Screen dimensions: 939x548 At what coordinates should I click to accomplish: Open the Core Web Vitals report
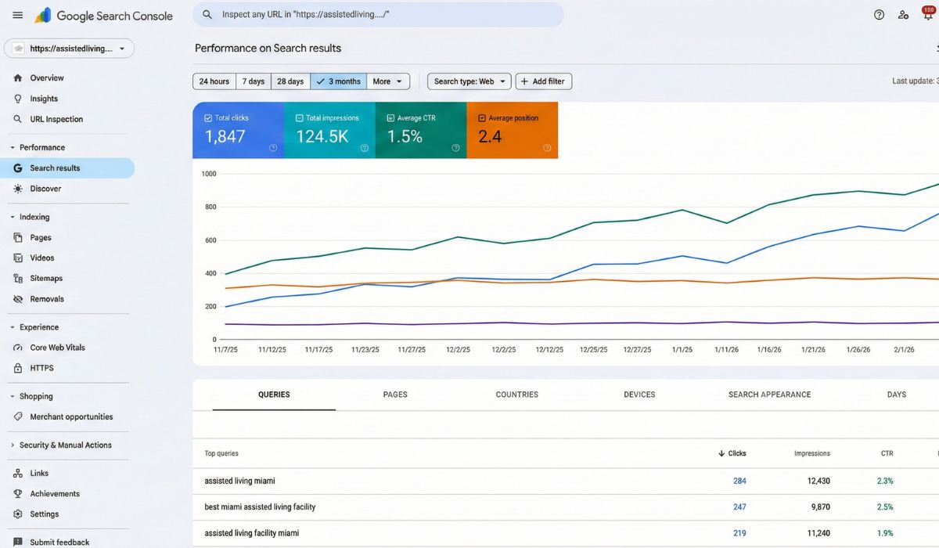tap(58, 347)
